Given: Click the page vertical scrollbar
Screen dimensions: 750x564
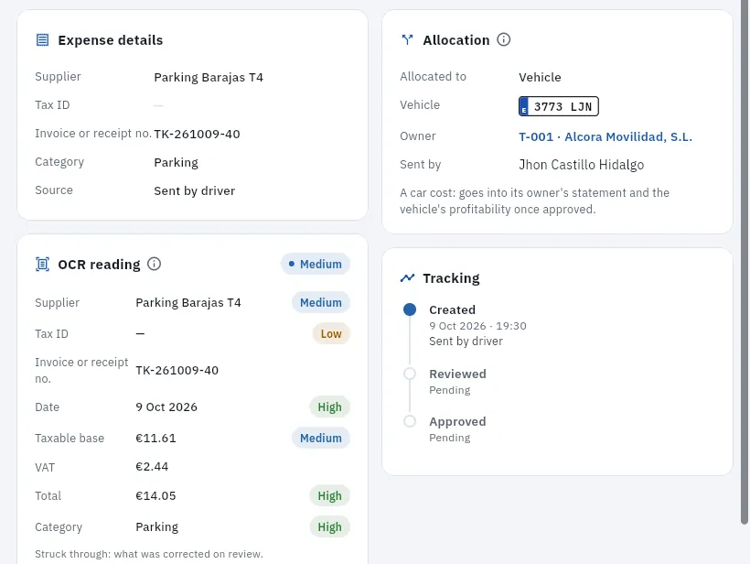Looking at the screenshot, I should tap(745, 263).
